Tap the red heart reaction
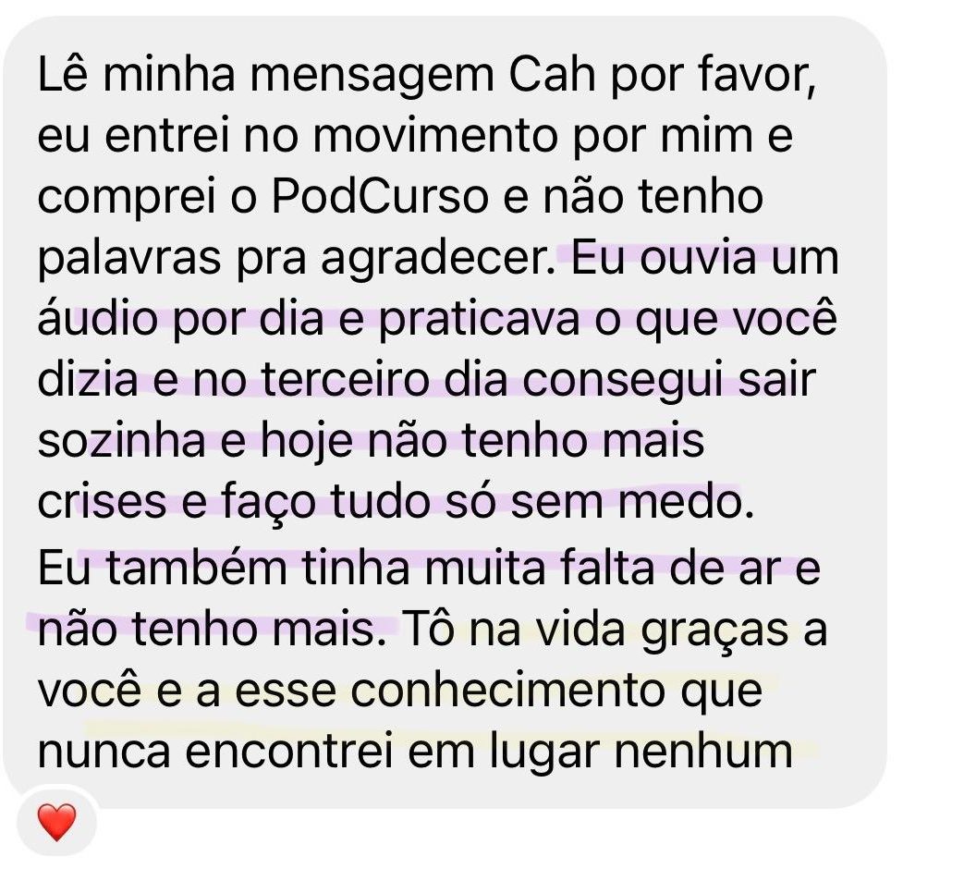 [56, 821]
